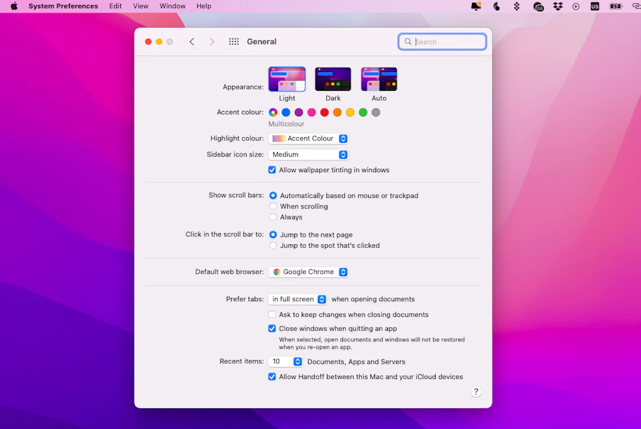
Task: Click the menu bar icon with 50 badge
Action: pyautogui.click(x=538, y=6)
